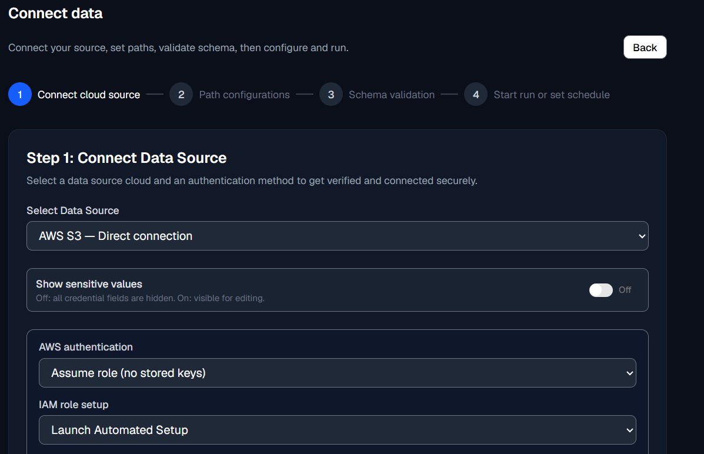This screenshot has width=704, height=454.
Task: Click the Back button
Action: tap(645, 47)
